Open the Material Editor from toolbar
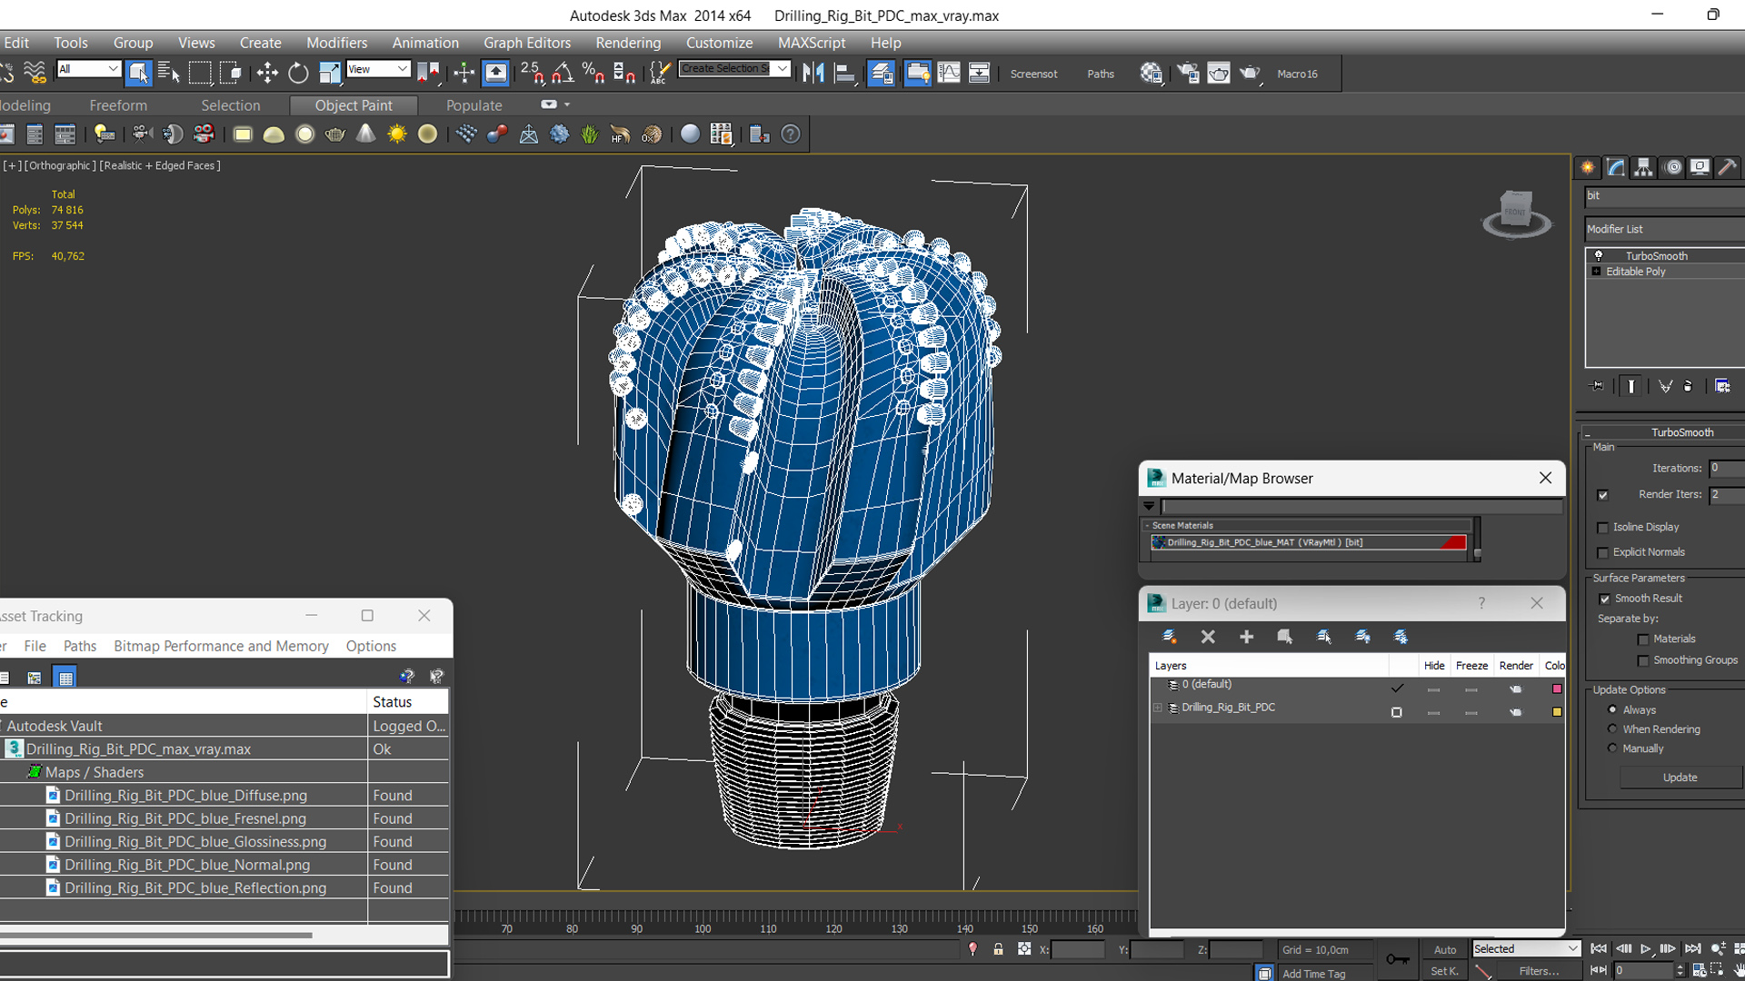Image resolution: width=1745 pixels, height=981 pixels. tap(1152, 73)
